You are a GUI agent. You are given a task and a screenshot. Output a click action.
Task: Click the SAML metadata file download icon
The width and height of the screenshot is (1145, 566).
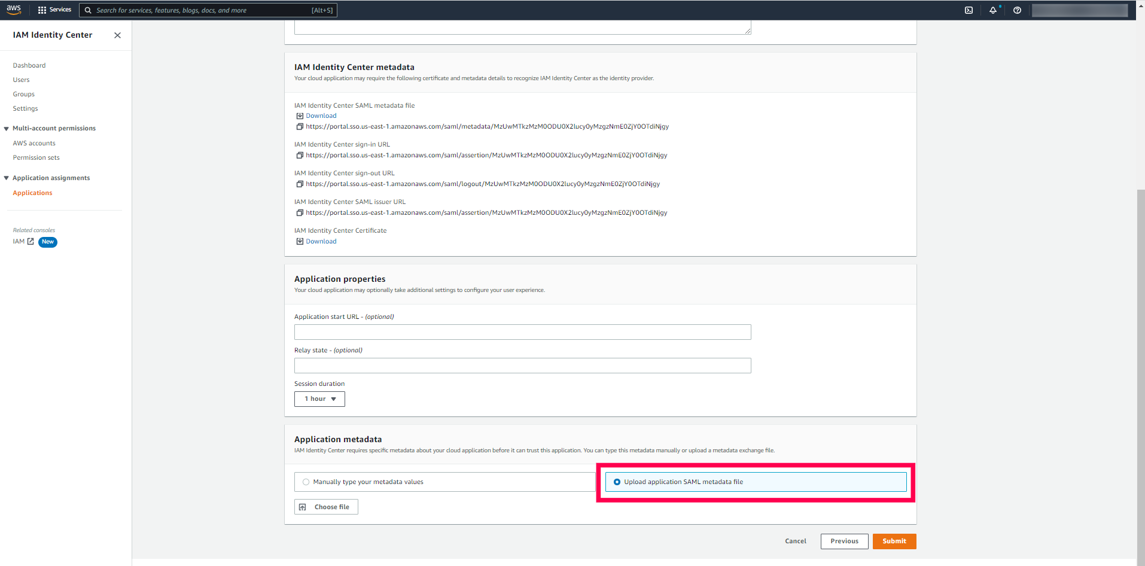pos(300,116)
